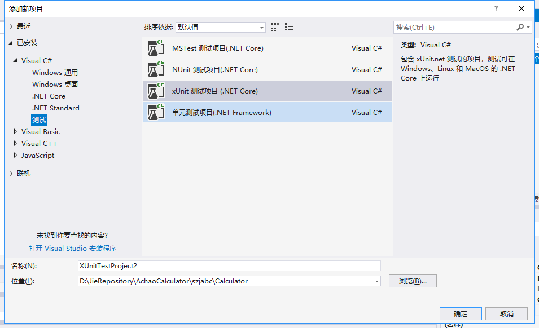Switch to list view layout
The width and height of the screenshot is (539, 328).
(289, 27)
